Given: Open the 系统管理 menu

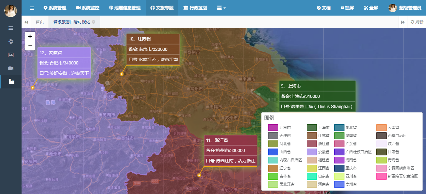Looking at the screenshot, I should pyautogui.click(x=54, y=8).
